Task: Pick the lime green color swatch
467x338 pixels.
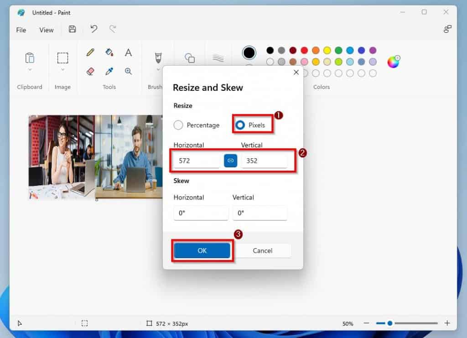Action: point(338,62)
